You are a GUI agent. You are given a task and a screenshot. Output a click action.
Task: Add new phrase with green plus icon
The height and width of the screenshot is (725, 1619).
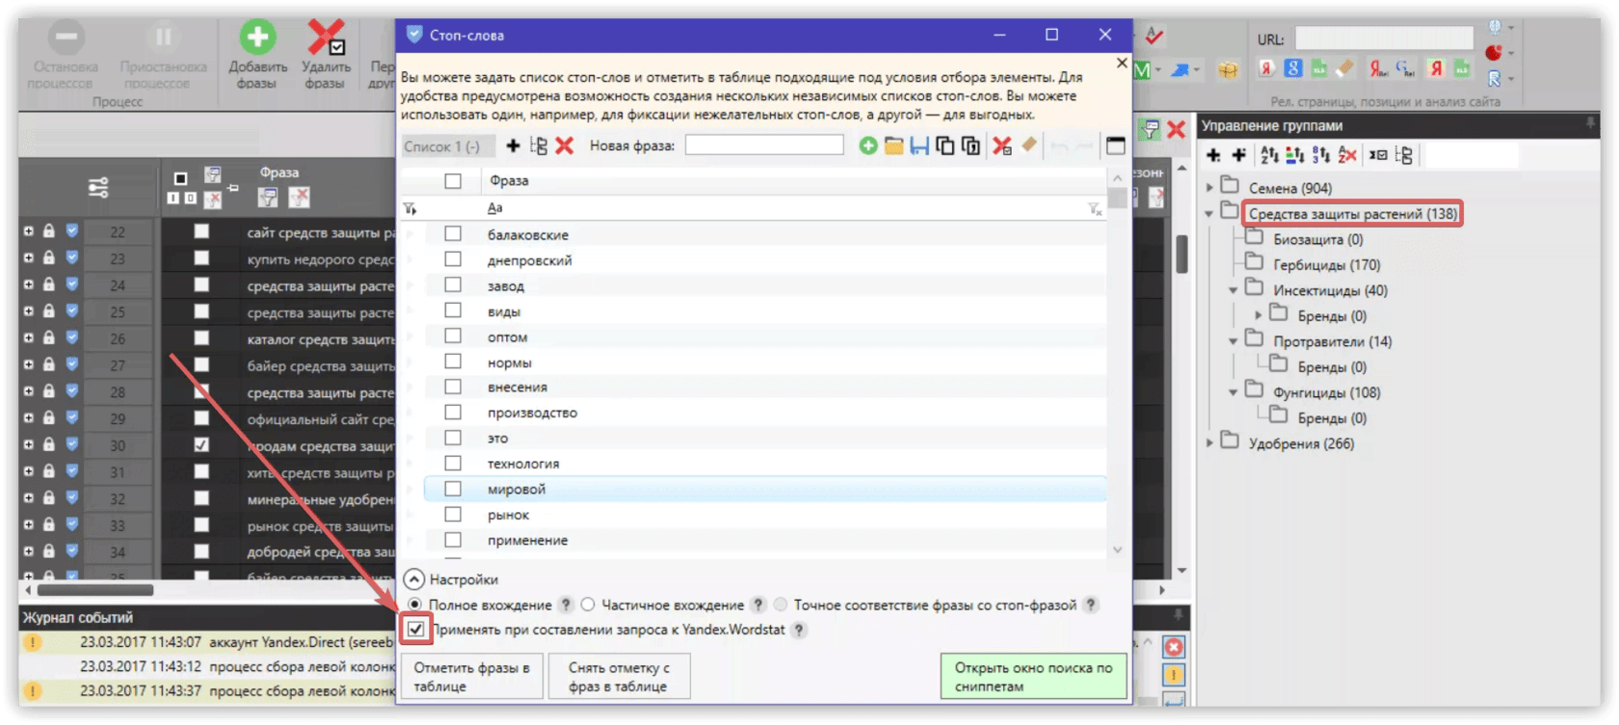(868, 146)
